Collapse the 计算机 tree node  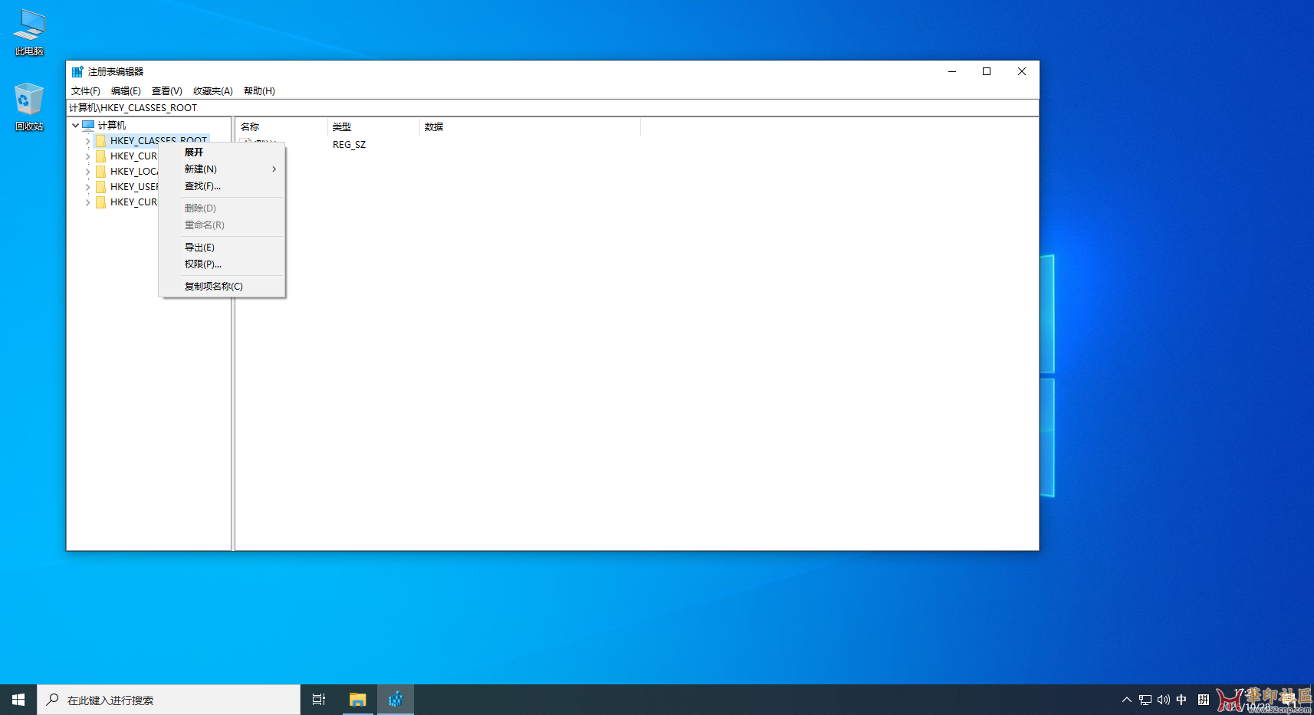75,124
